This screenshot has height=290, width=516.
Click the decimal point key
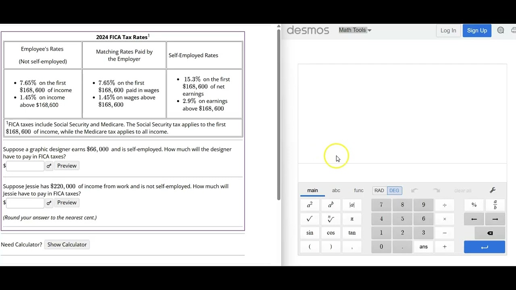pos(402,247)
